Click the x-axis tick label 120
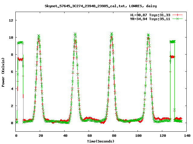 tap(163, 136)
